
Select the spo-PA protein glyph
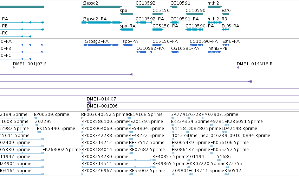tap(128, 45)
